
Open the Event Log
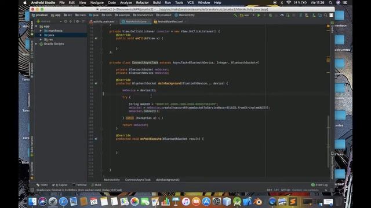(x=319, y=185)
